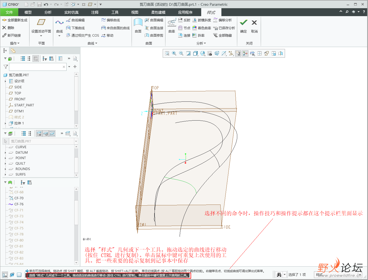The height and width of the screenshot is (280, 368).
Task: Select the TOP datum plane in model tree
Action: click(x=18, y=93)
